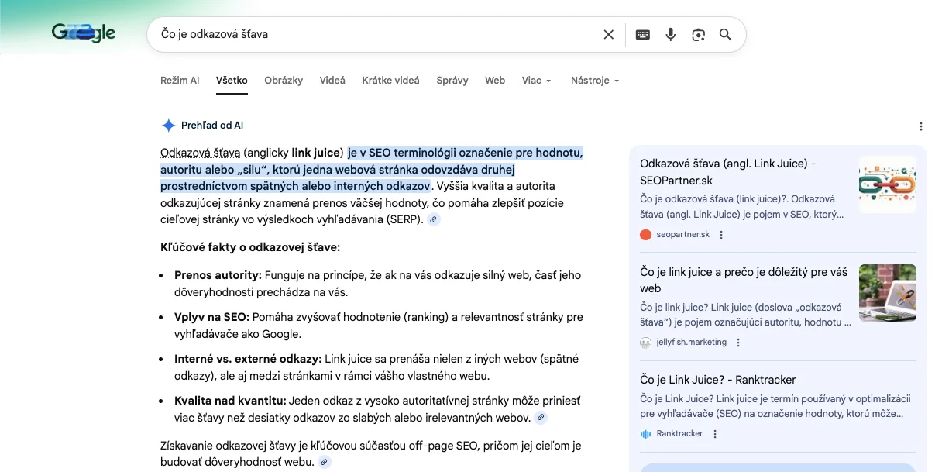Open the on-screen keyboard input tool
942x472 pixels.
click(642, 35)
